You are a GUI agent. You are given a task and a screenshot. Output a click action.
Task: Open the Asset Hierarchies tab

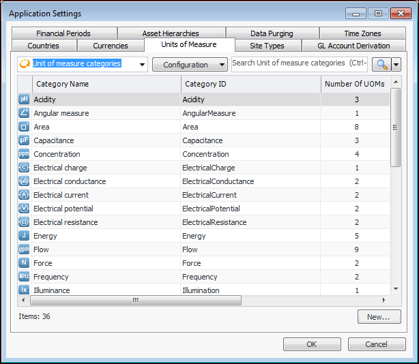click(x=171, y=33)
